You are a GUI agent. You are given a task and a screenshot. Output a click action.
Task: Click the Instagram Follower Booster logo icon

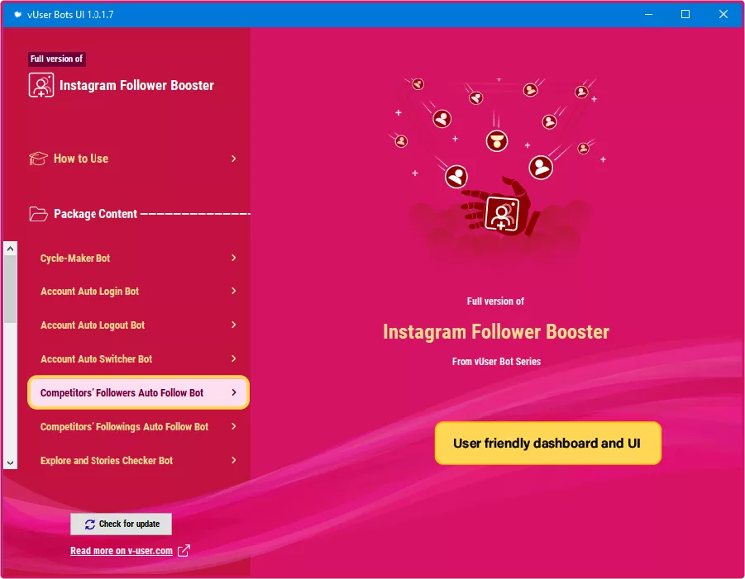(41, 85)
